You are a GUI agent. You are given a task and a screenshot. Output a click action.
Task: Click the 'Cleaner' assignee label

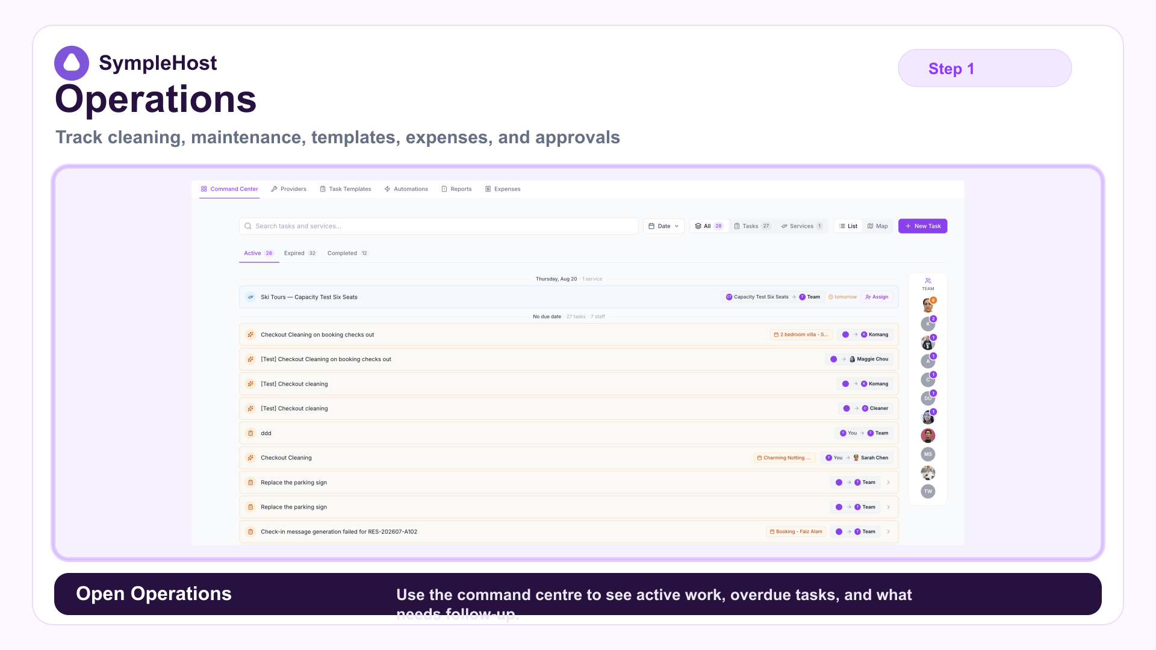[878, 409]
